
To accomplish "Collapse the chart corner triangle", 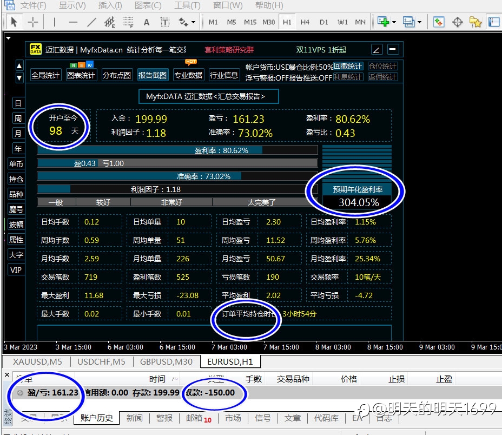I will (9, 38).
